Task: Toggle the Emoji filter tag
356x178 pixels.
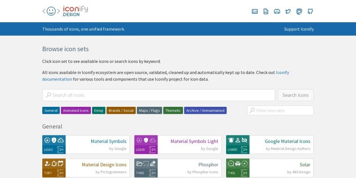Action: 98,110
